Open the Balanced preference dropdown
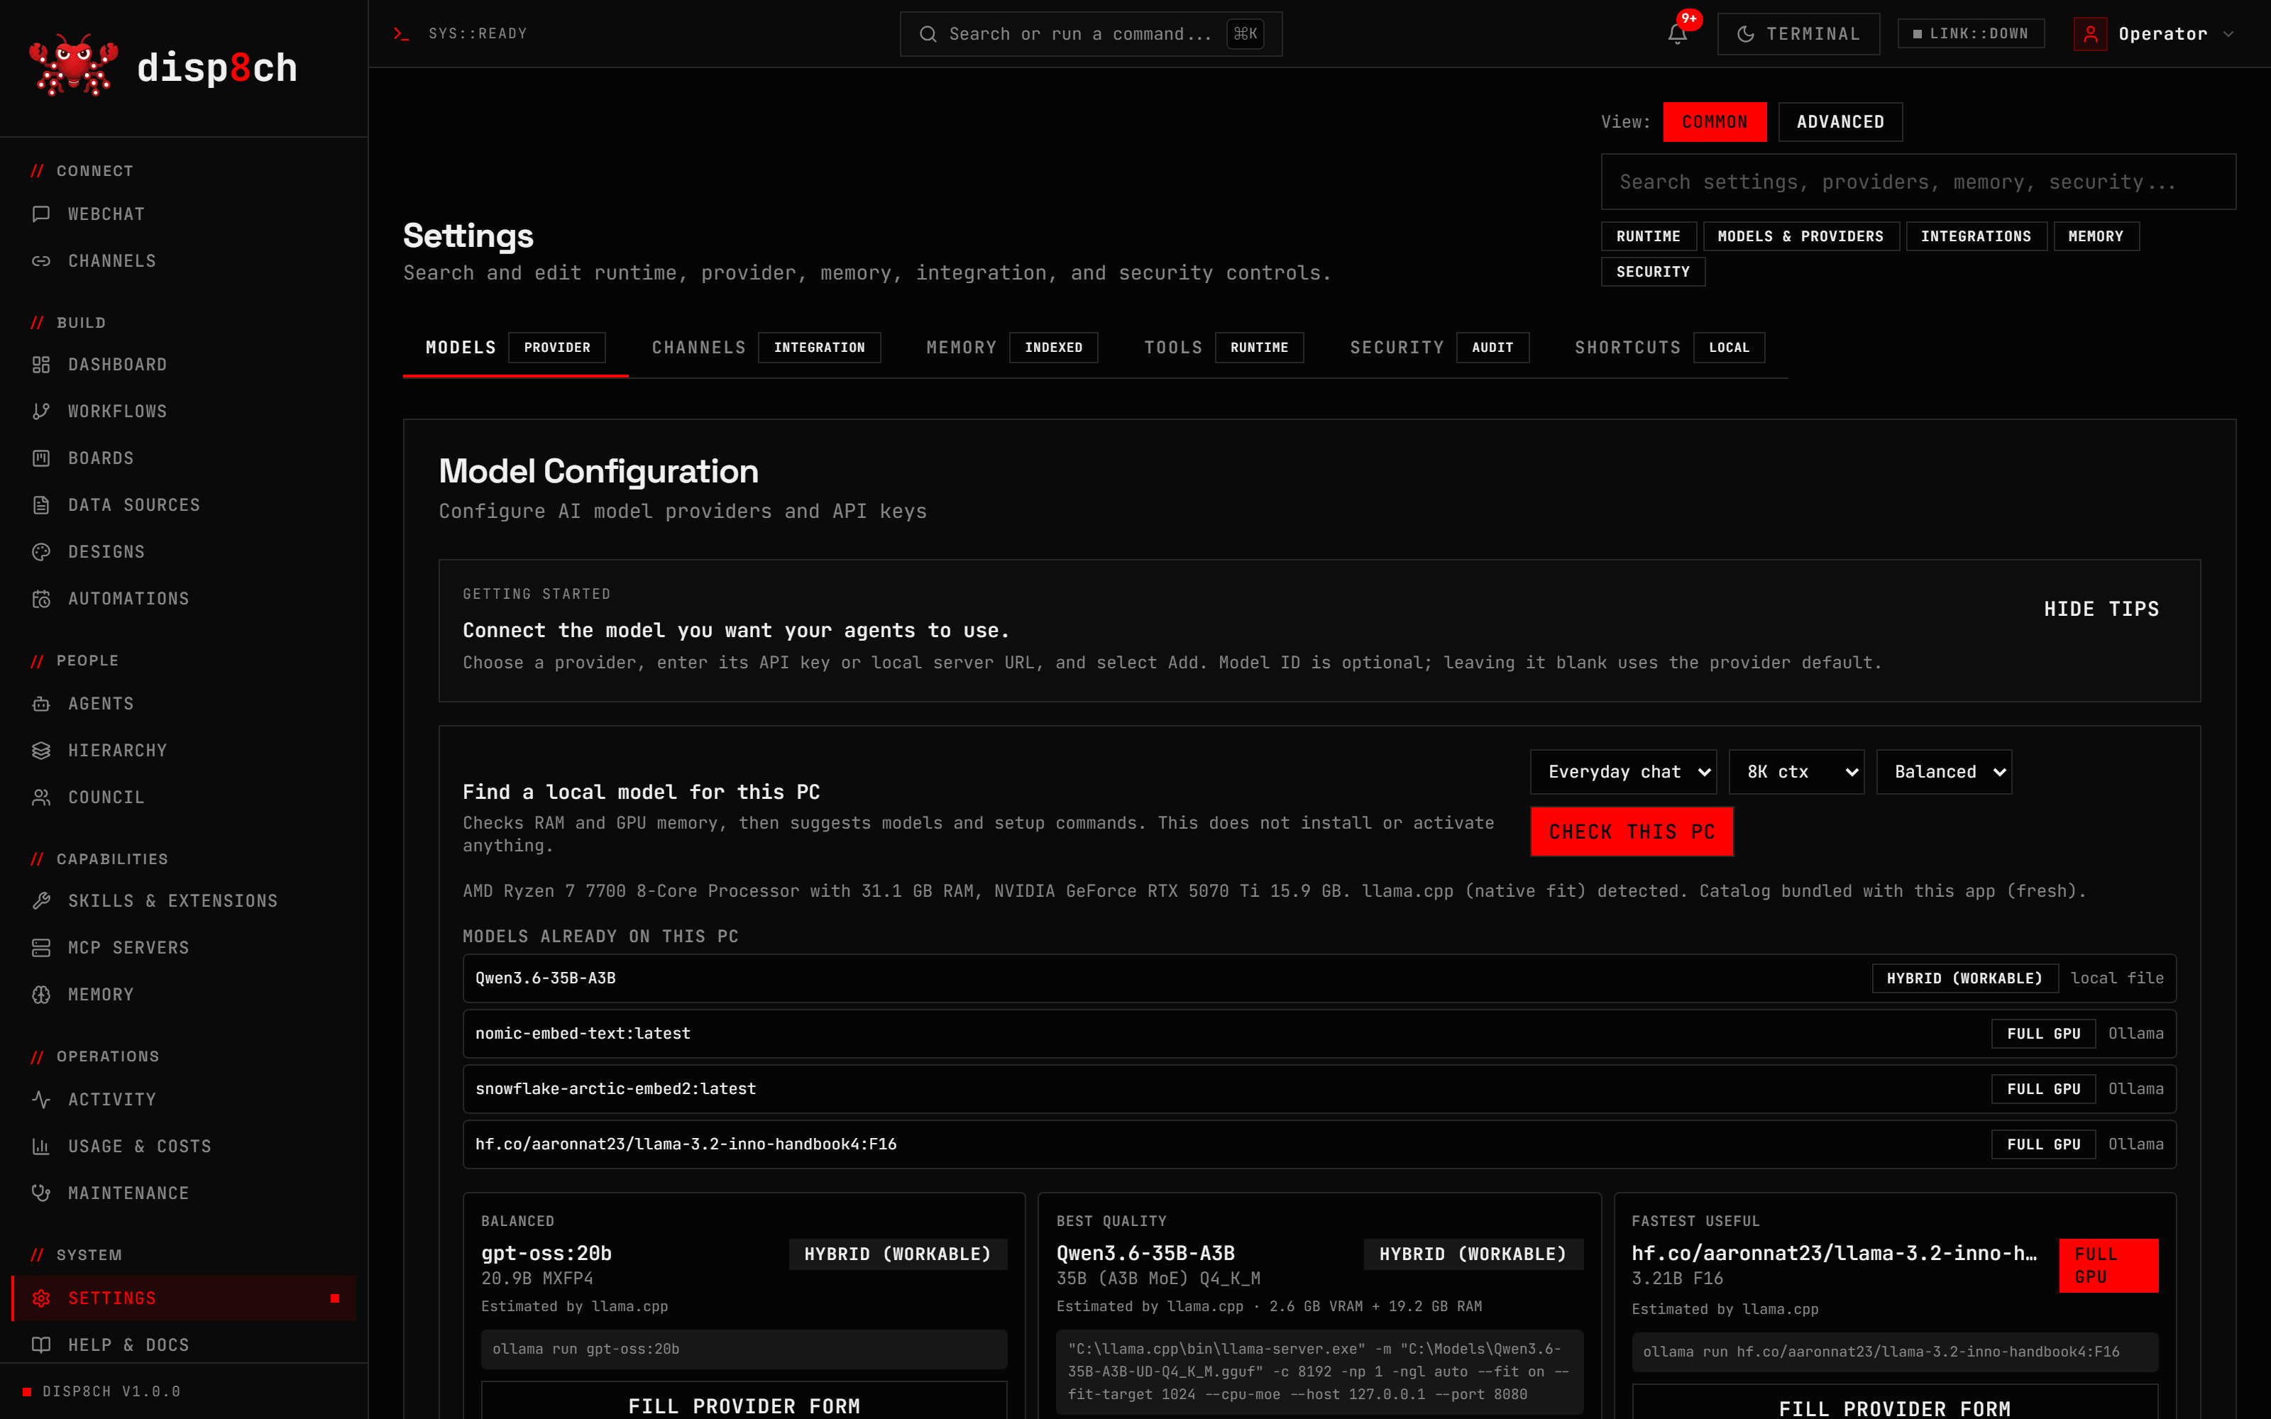2271x1419 pixels. click(x=1944, y=771)
